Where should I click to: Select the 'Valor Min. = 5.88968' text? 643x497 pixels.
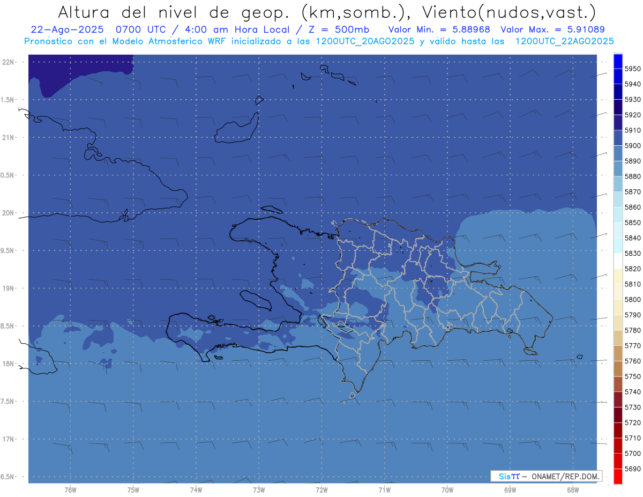[439, 29]
